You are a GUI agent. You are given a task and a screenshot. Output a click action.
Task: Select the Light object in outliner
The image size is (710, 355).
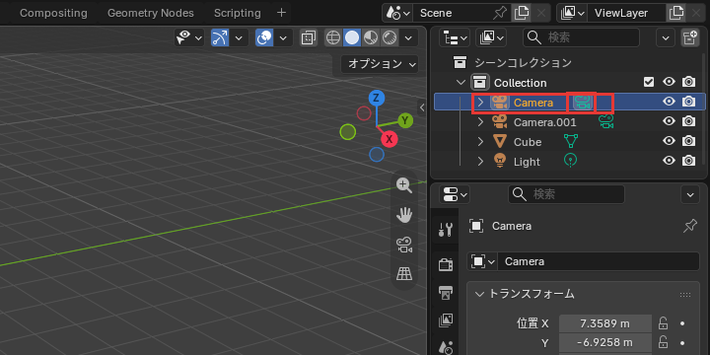point(527,162)
